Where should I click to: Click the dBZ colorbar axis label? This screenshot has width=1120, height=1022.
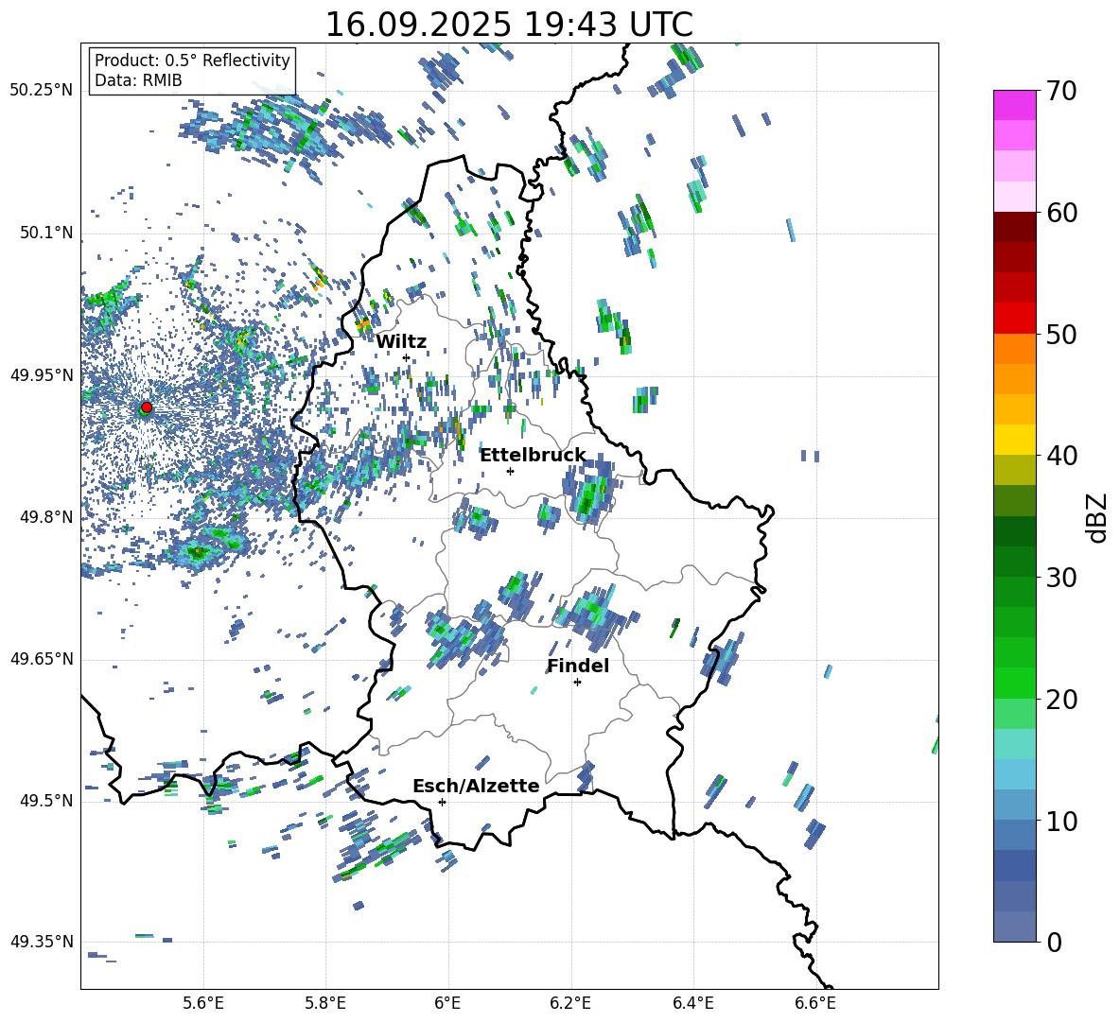point(1097,517)
